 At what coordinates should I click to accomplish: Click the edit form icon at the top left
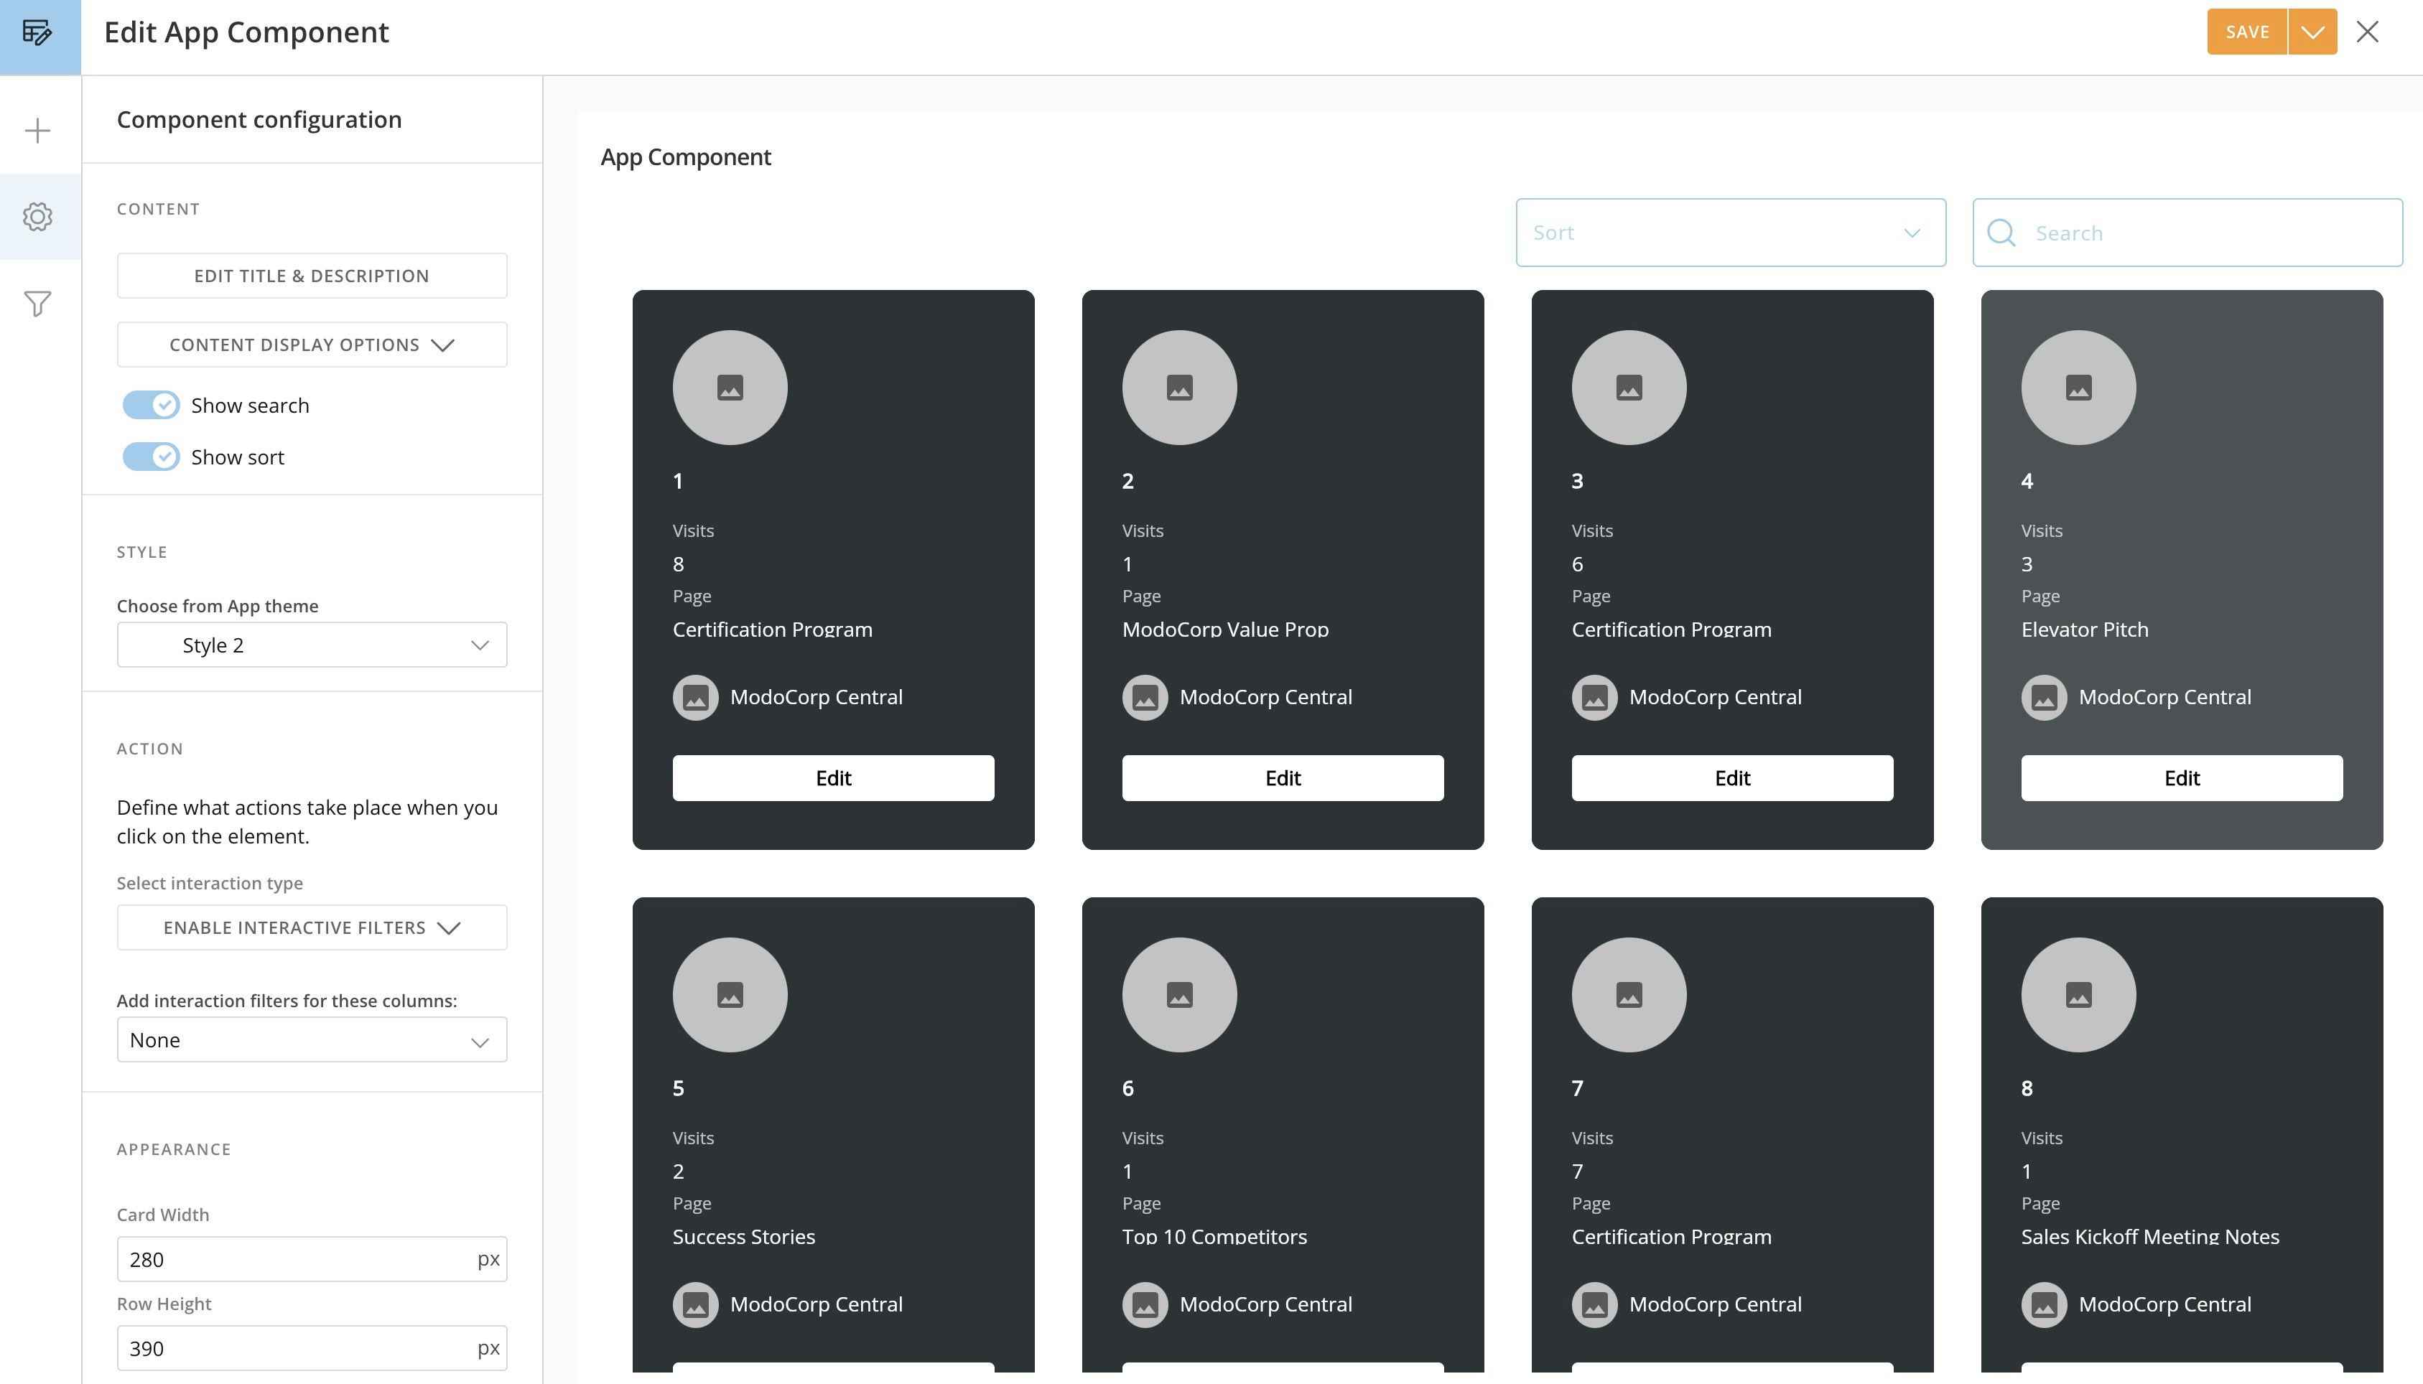(38, 33)
